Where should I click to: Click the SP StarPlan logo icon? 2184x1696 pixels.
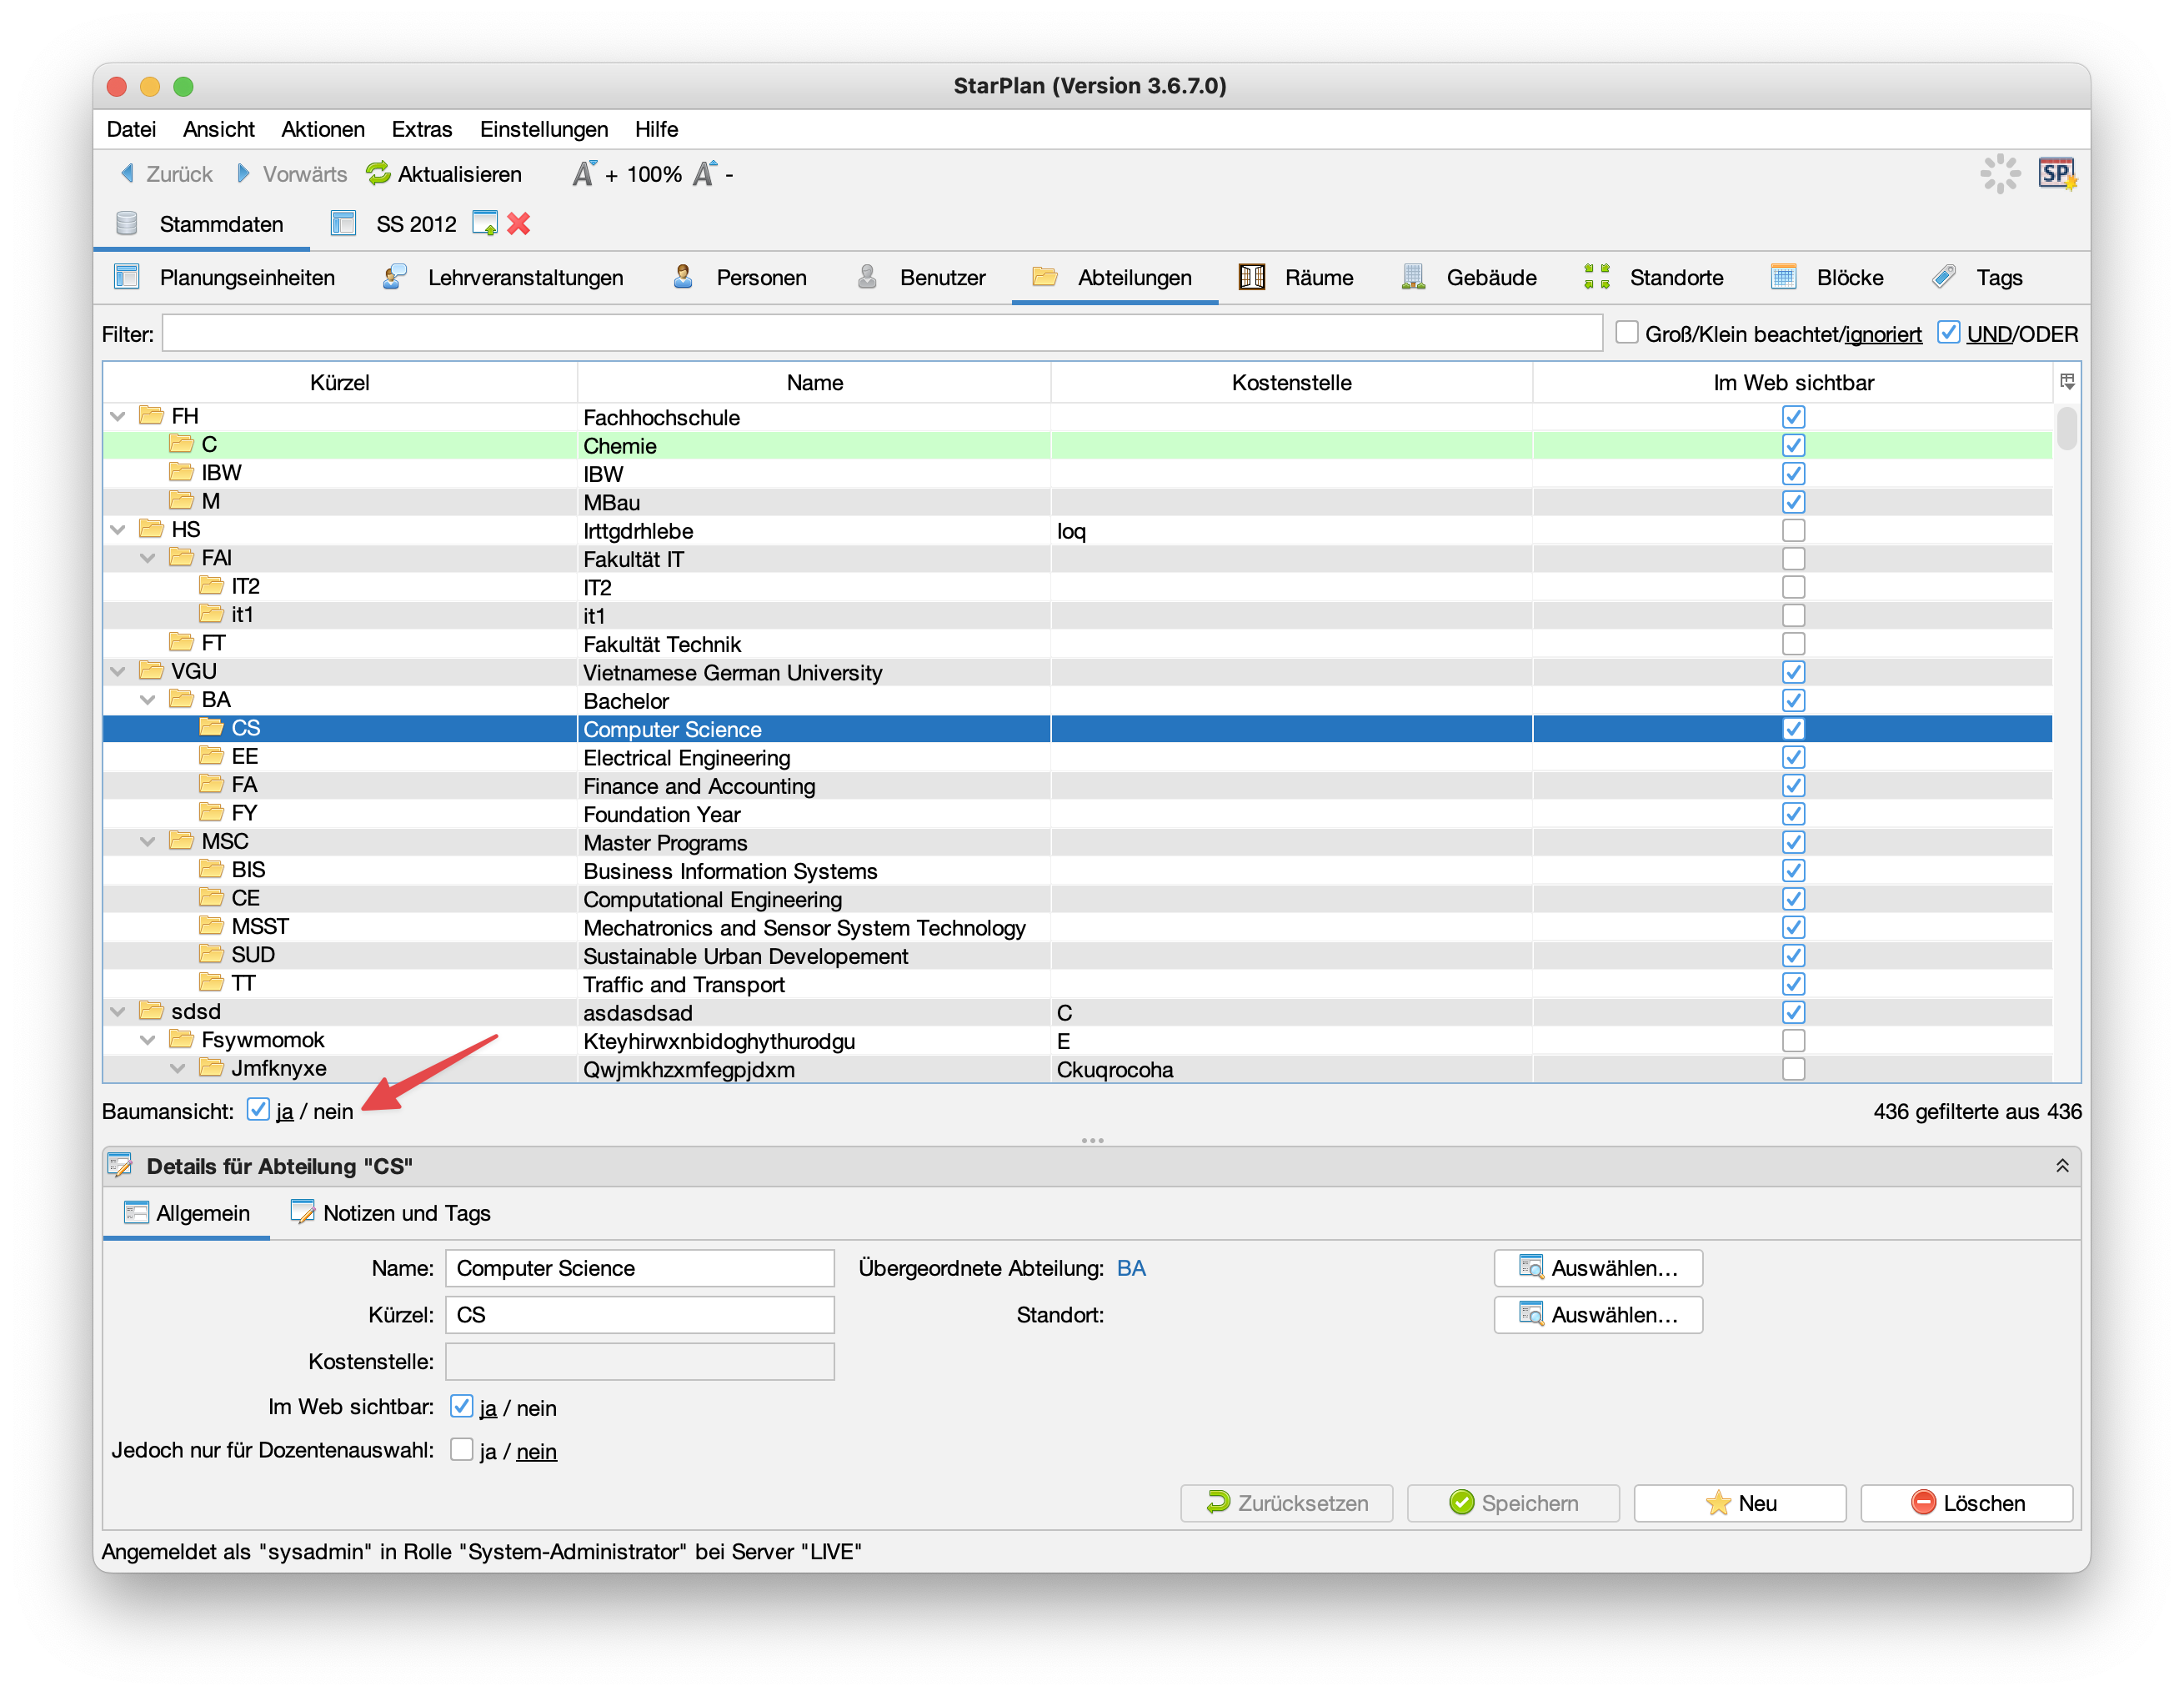[x=2056, y=174]
